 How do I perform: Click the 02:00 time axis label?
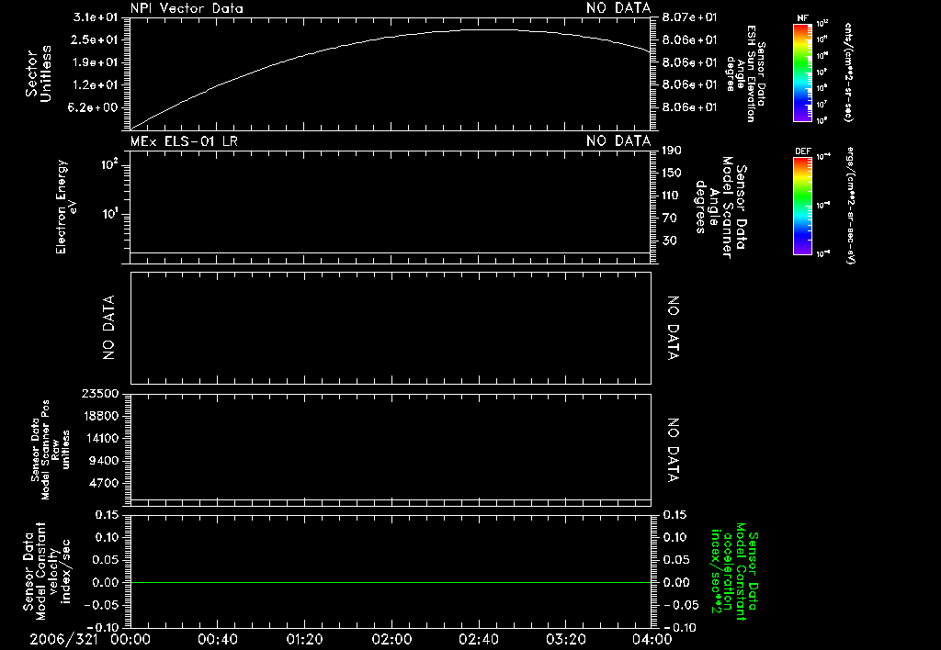coord(391,639)
